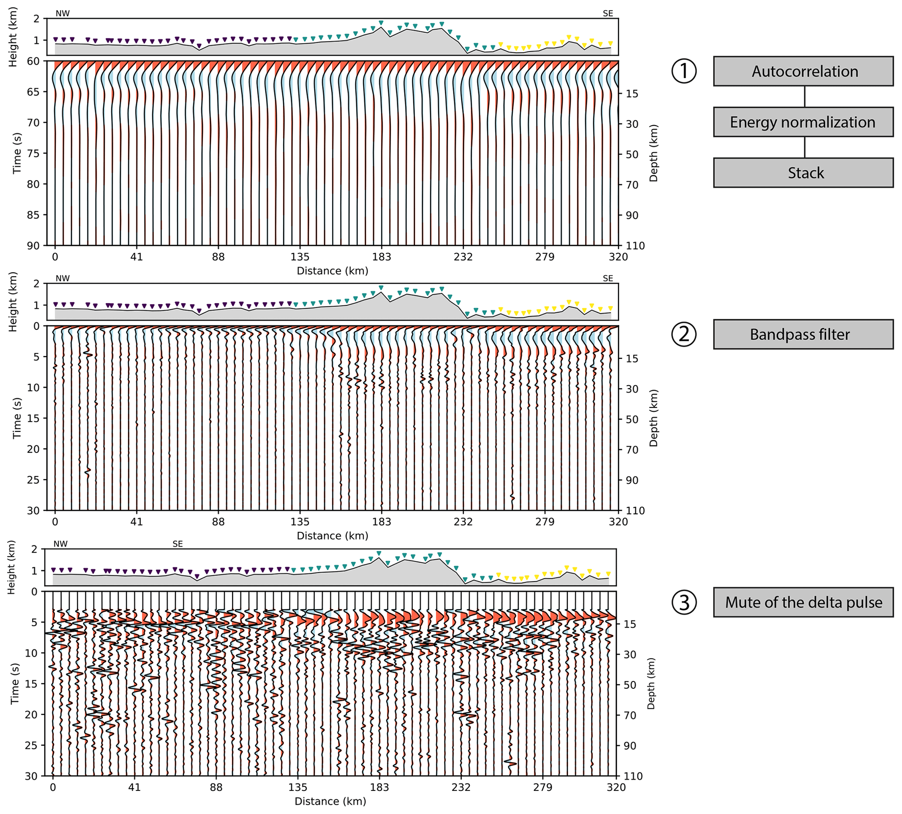Click the Mute of the delta pulse box

pos(803,602)
